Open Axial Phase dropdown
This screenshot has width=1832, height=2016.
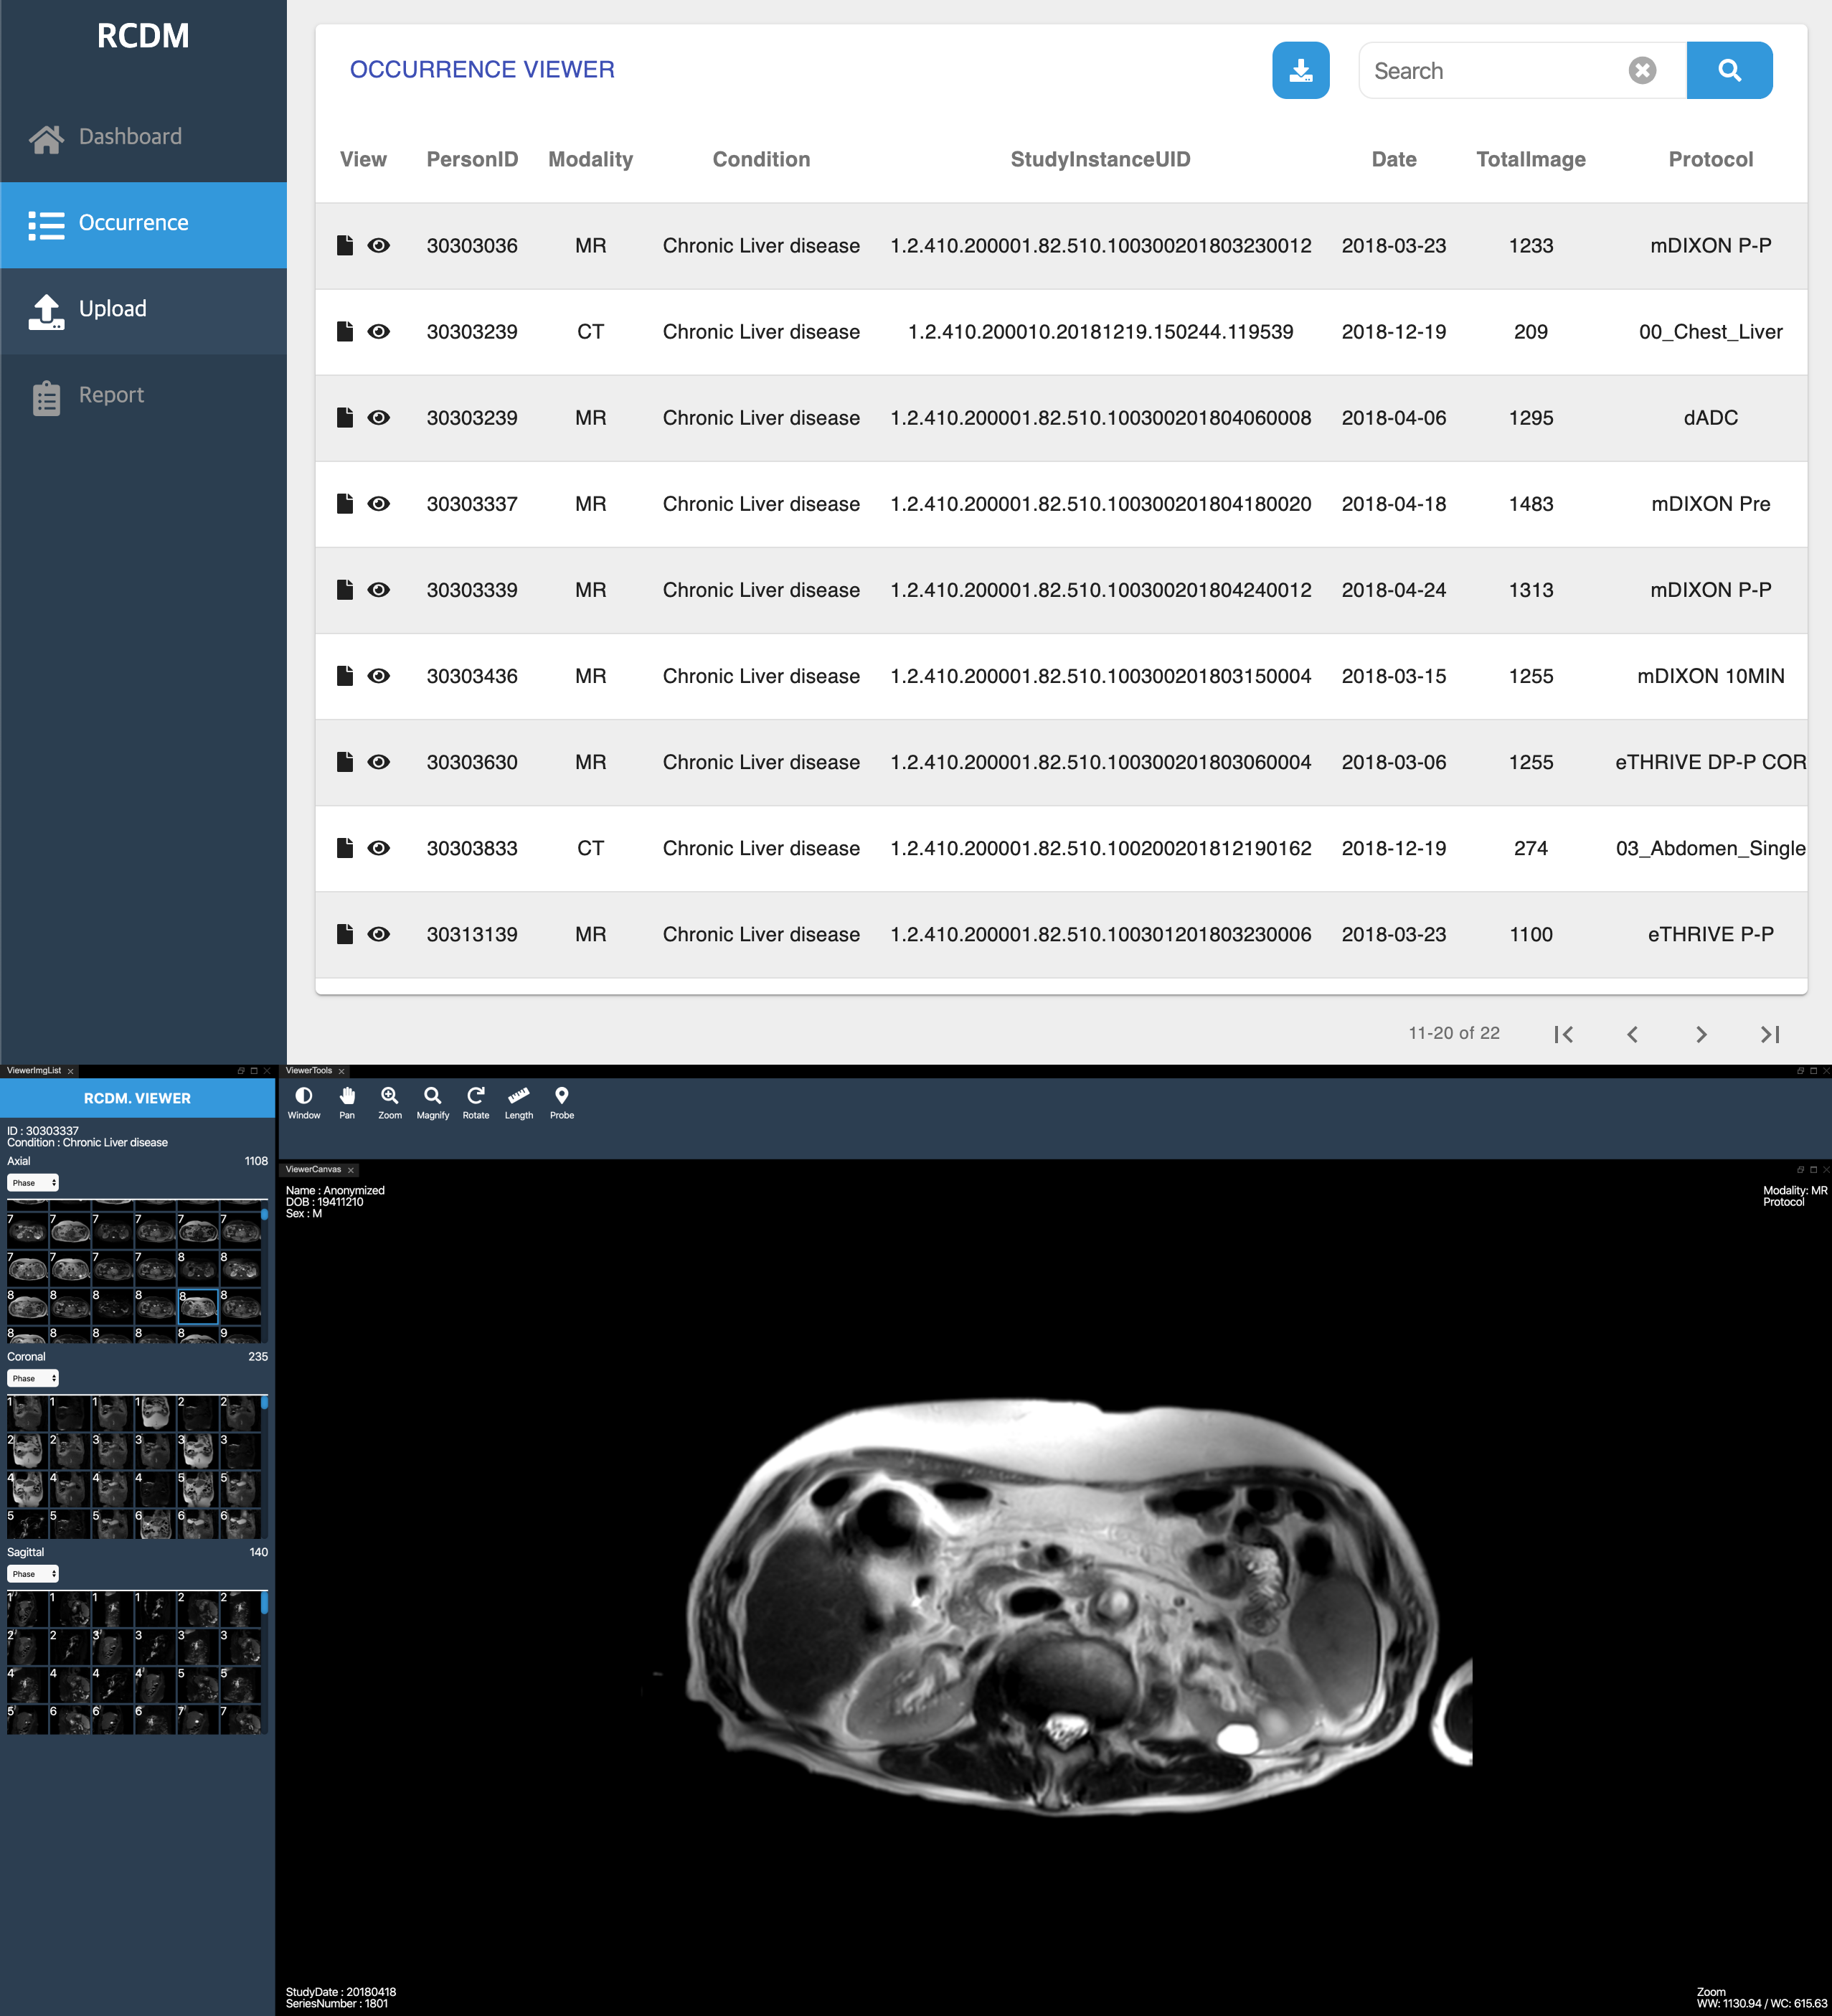click(x=33, y=1183)
